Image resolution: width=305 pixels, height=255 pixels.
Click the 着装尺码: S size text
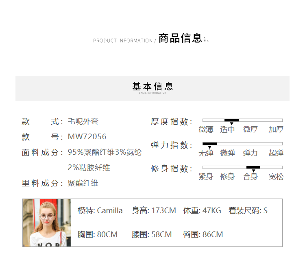click(248, 210)
